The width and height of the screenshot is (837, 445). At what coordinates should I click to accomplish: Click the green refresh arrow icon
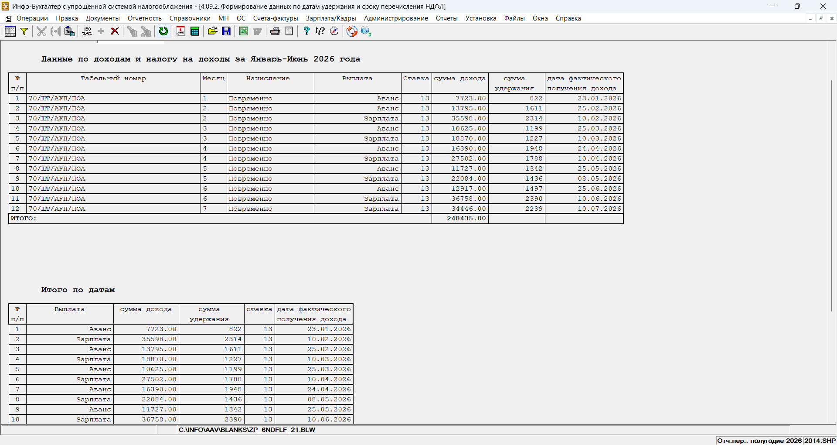[x=163, y=31]
